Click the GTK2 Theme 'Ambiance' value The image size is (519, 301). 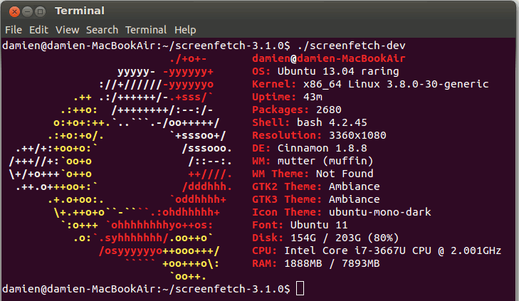pyautogui.click(x=354, y=187)
